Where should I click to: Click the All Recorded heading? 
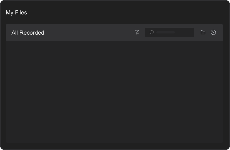[x=28, y=33]
